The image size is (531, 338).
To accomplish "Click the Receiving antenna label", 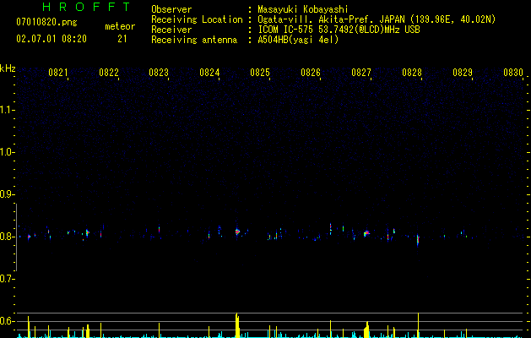I will (194, 40).
